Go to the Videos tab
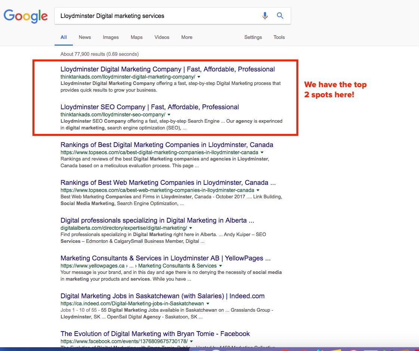This screenshot has height=351, width=419. pos(162,37)
